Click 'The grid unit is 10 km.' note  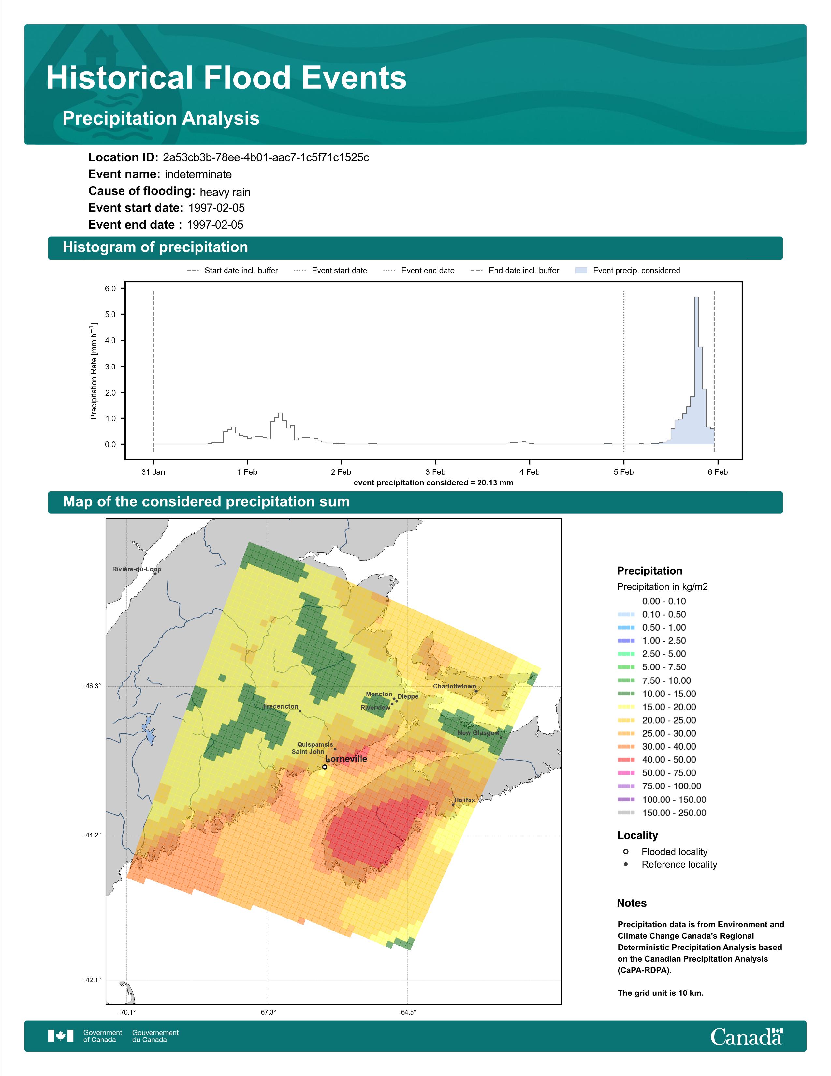pos(661,993)
